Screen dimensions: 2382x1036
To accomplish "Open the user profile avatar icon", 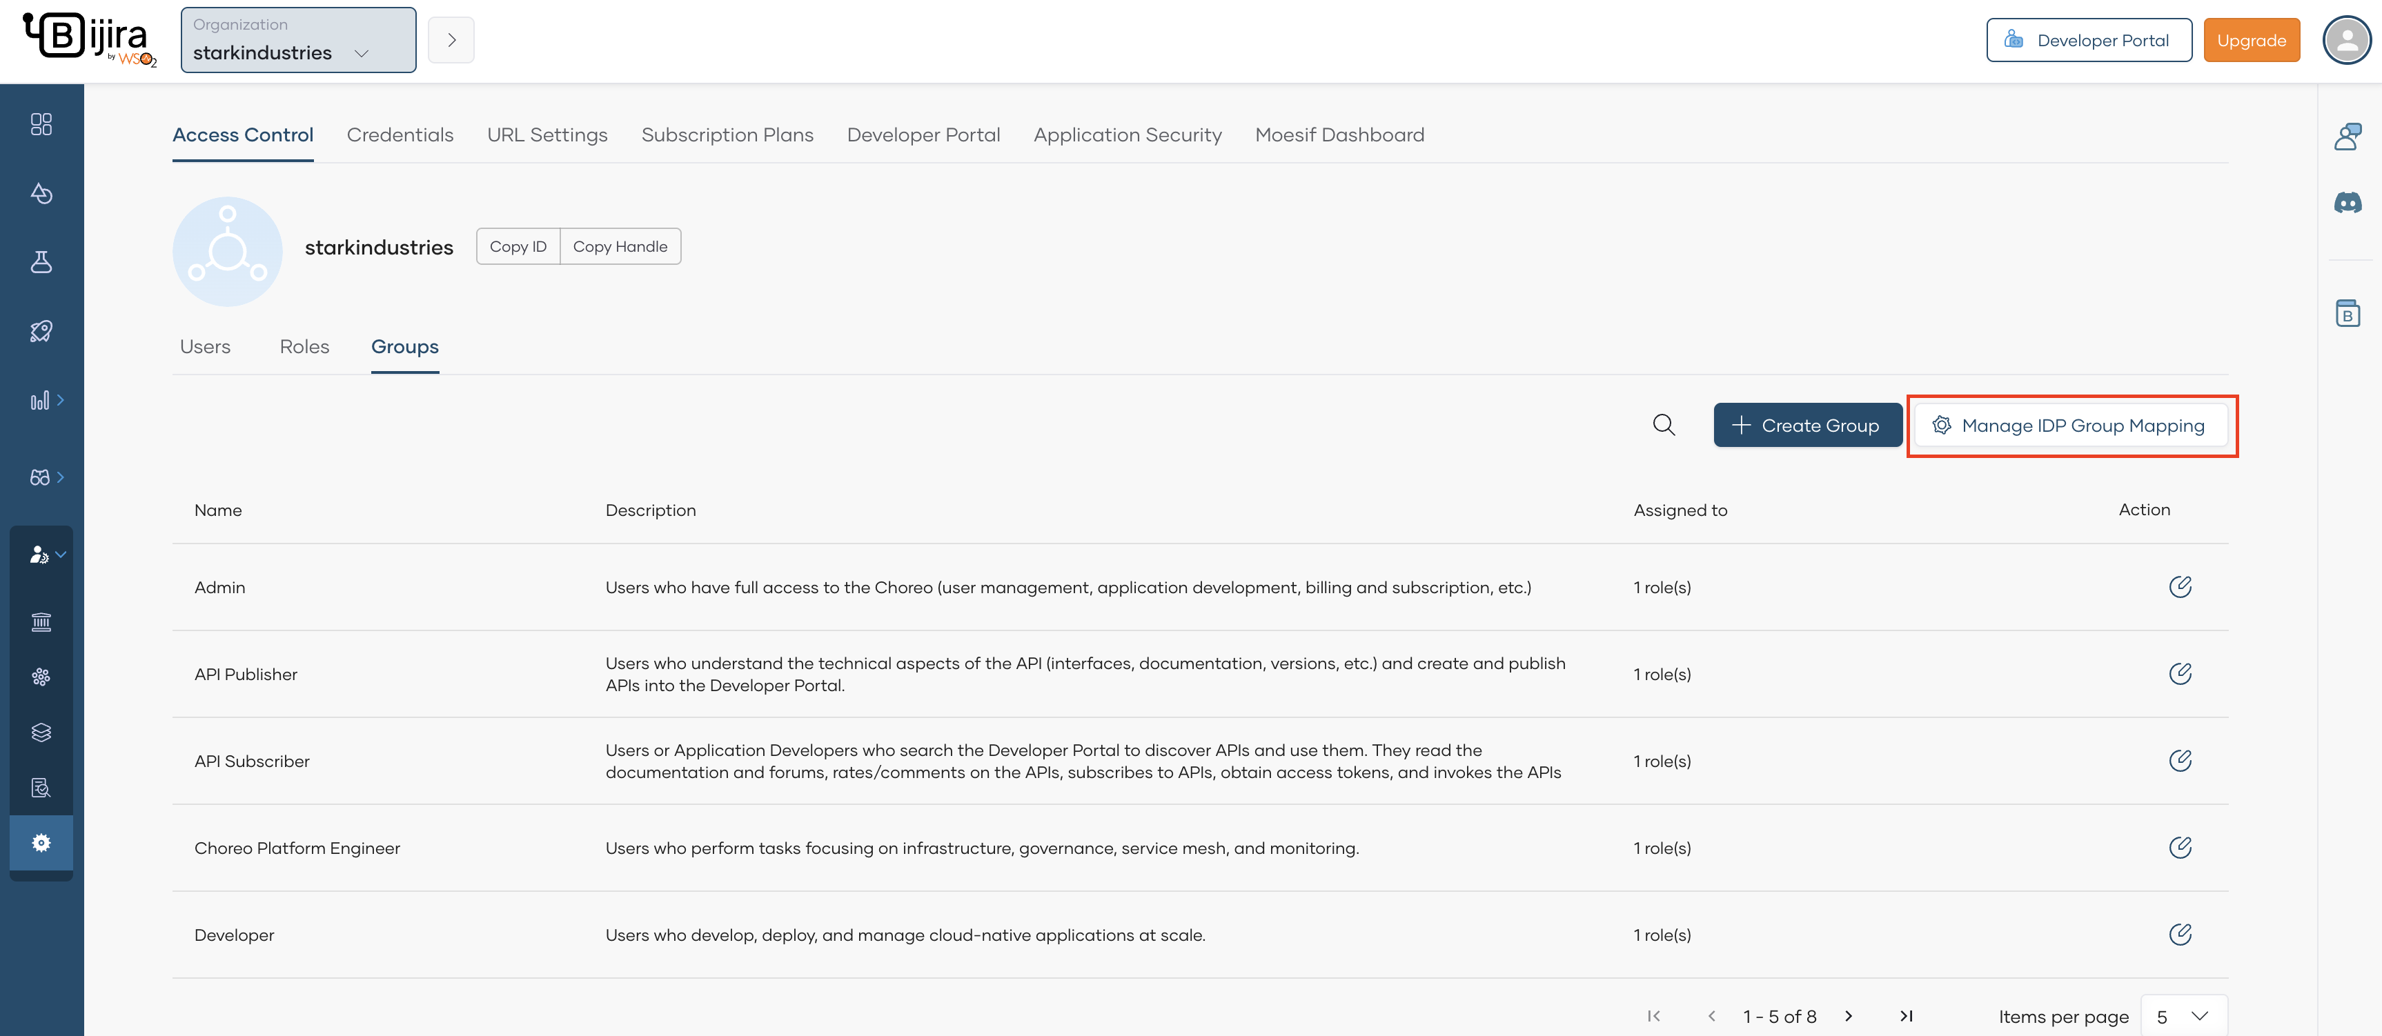I will coord(2346,40).
